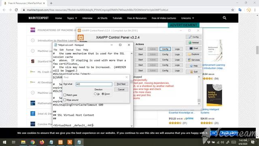Click Start in last module row
Screen dimensions: 259x146
click(140, 71)
